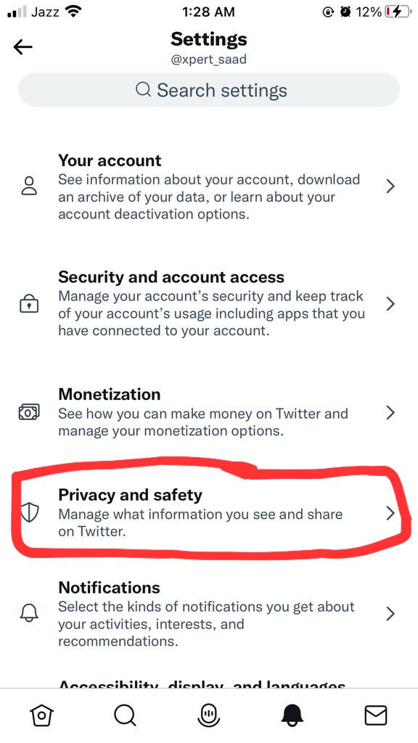Viewport: 418px width, 743px height.
Task: Open Privacy and safety settings
Action: 209,512
